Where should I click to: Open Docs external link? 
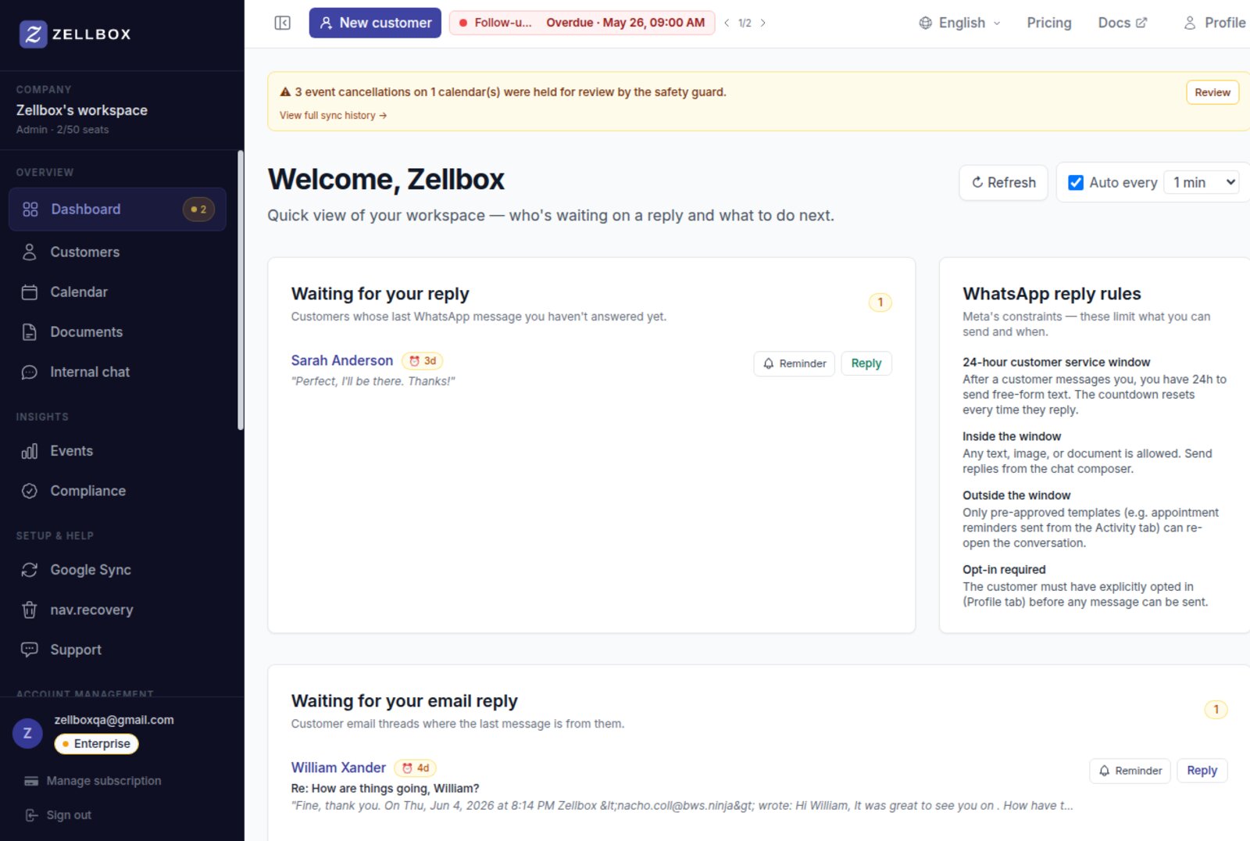(x=1123, y=23)
